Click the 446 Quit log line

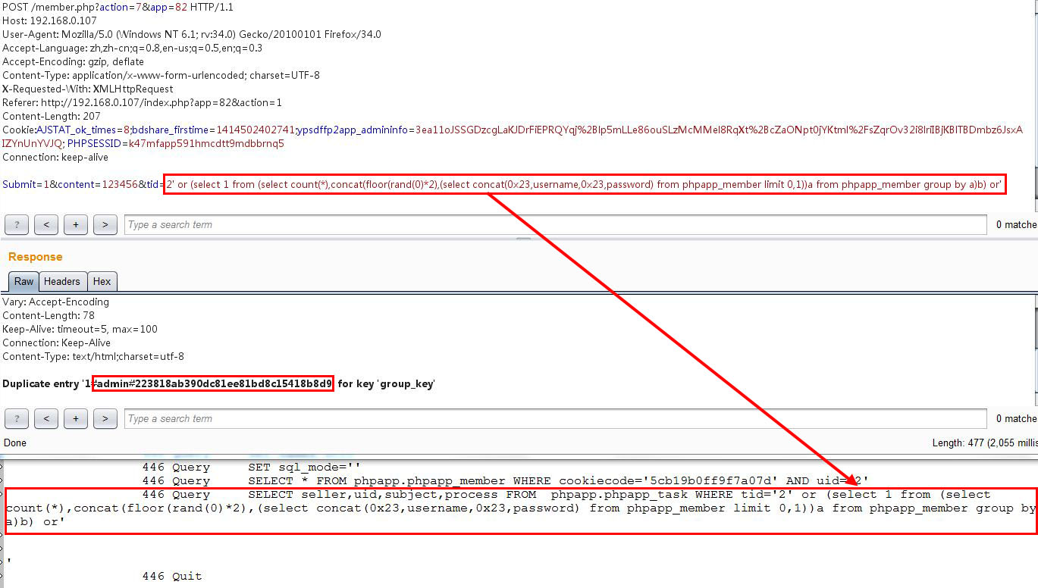(x=172, y=576)
